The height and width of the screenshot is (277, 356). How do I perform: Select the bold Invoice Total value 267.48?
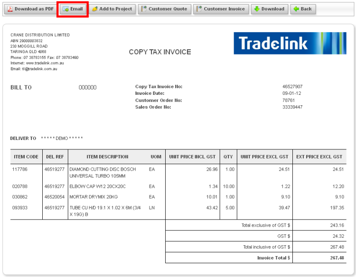[x=337, y=258]
